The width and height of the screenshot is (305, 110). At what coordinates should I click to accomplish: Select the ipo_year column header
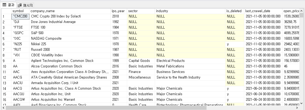coord(119,11)
